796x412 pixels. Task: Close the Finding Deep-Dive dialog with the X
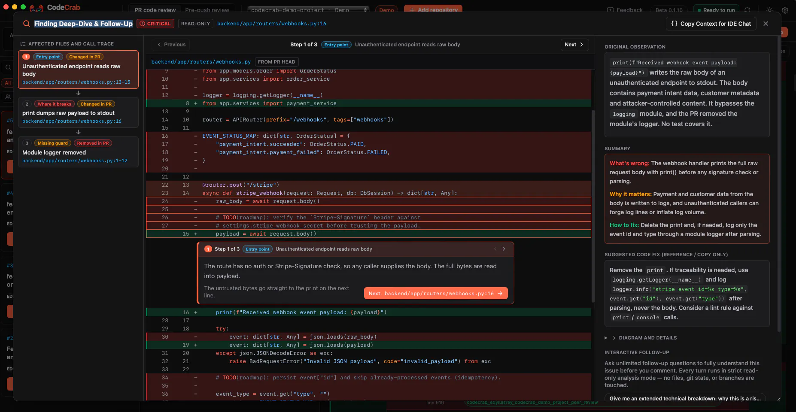pyautogui.click(x=766, y=24)
